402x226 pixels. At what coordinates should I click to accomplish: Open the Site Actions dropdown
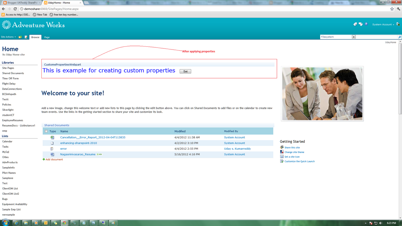(x=8, y=37)
